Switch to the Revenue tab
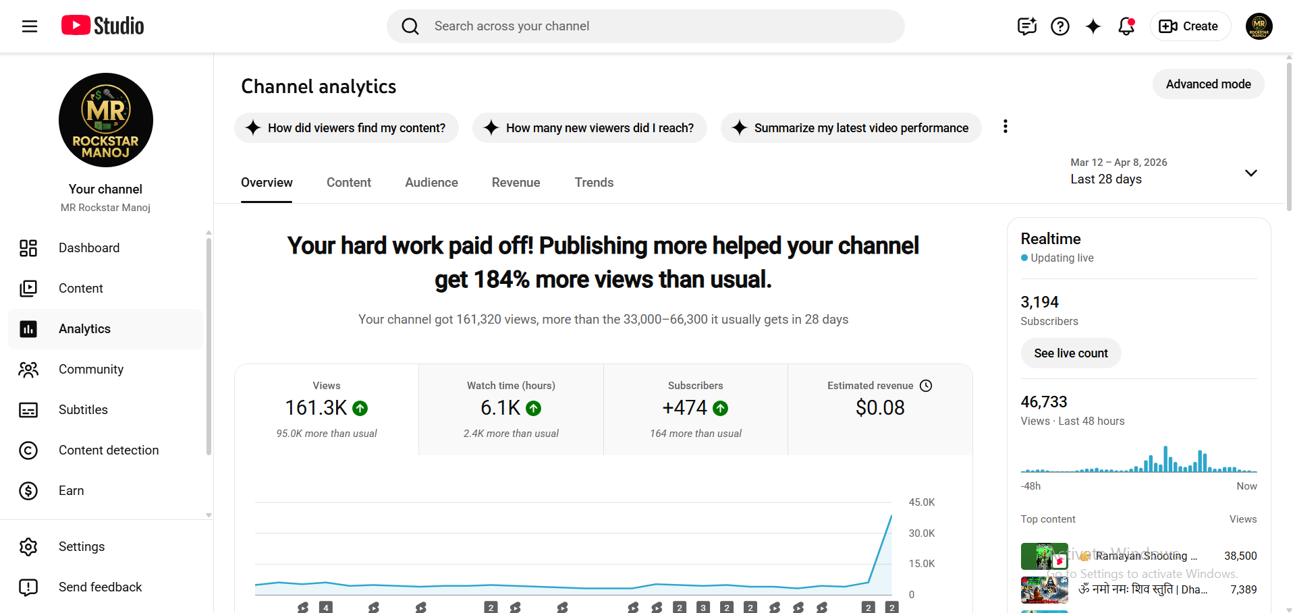1293x613 pixels. coord(516,183)
